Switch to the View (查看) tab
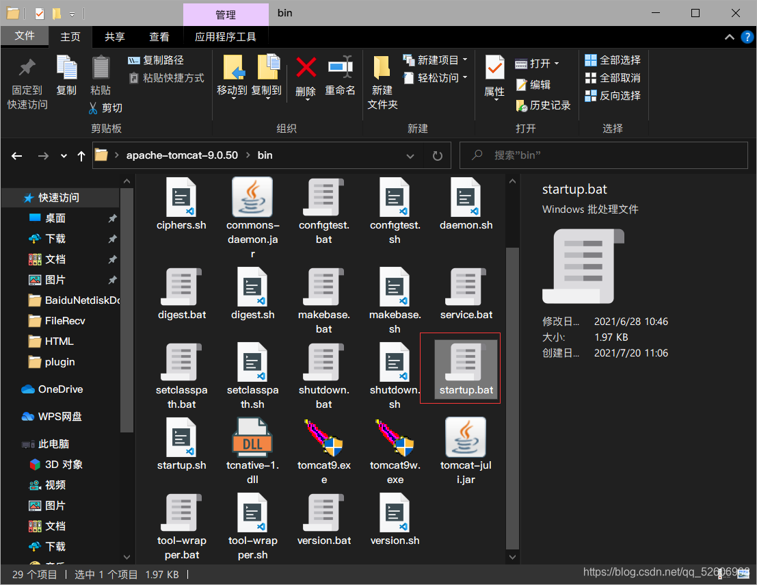 (x=159, y=37)
